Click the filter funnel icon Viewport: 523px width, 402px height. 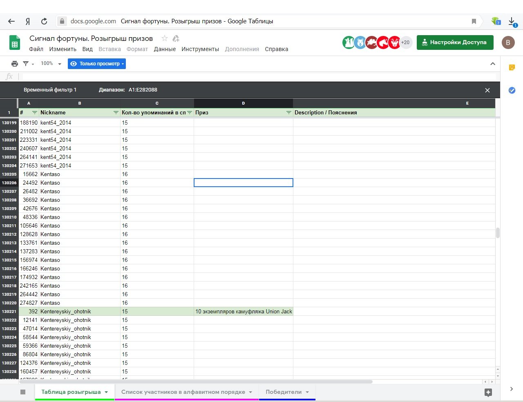26,64
